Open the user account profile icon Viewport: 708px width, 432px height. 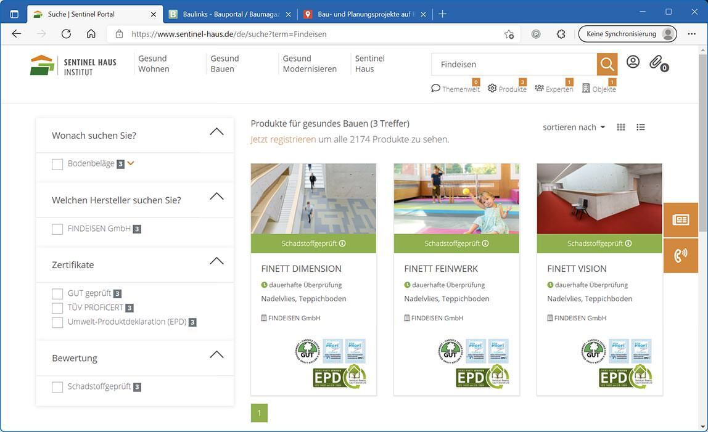pos(633,62)
